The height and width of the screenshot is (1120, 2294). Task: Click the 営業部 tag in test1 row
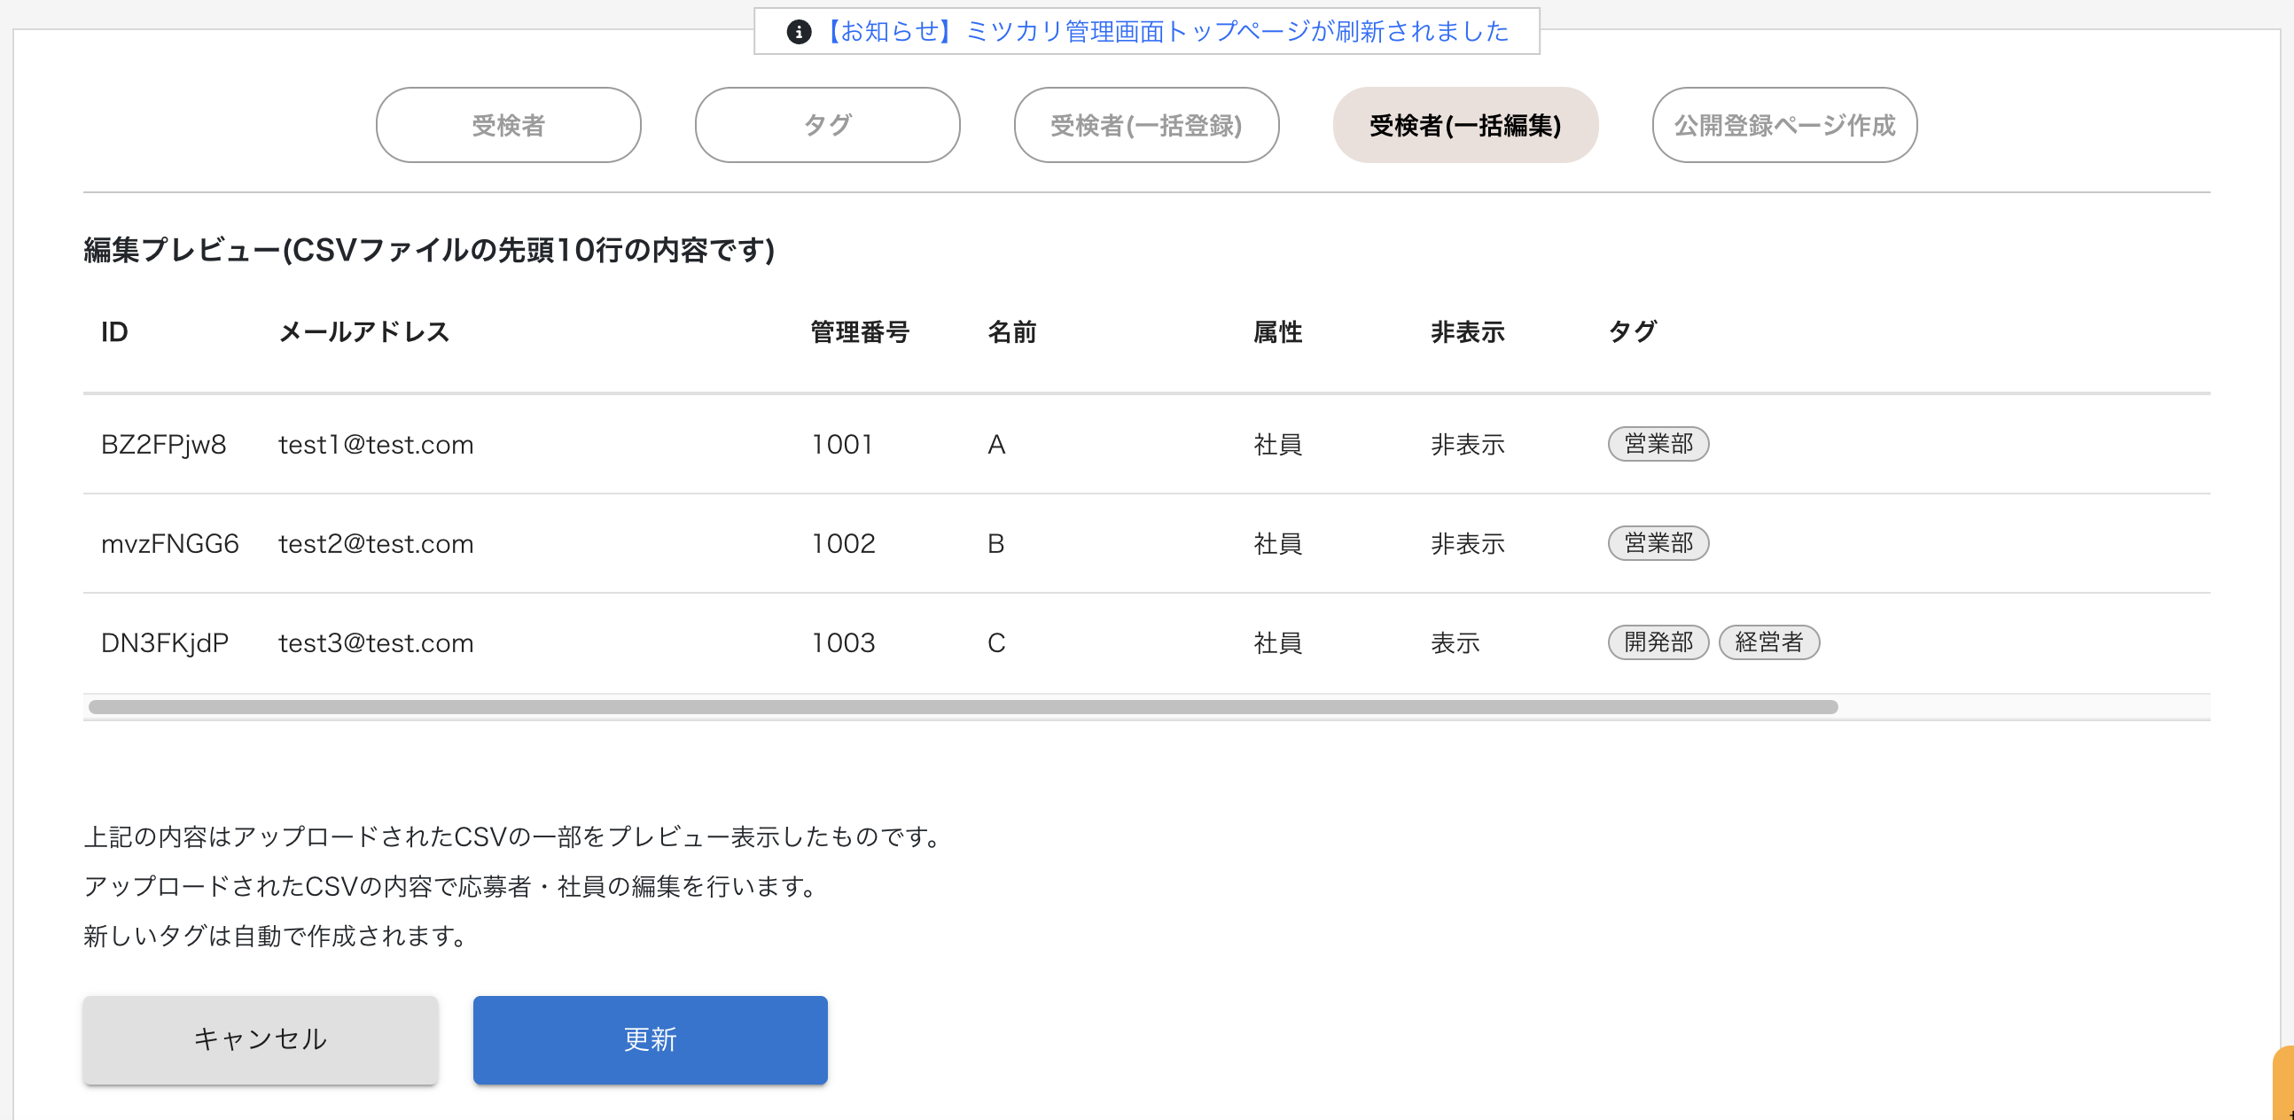point(1658,443)
